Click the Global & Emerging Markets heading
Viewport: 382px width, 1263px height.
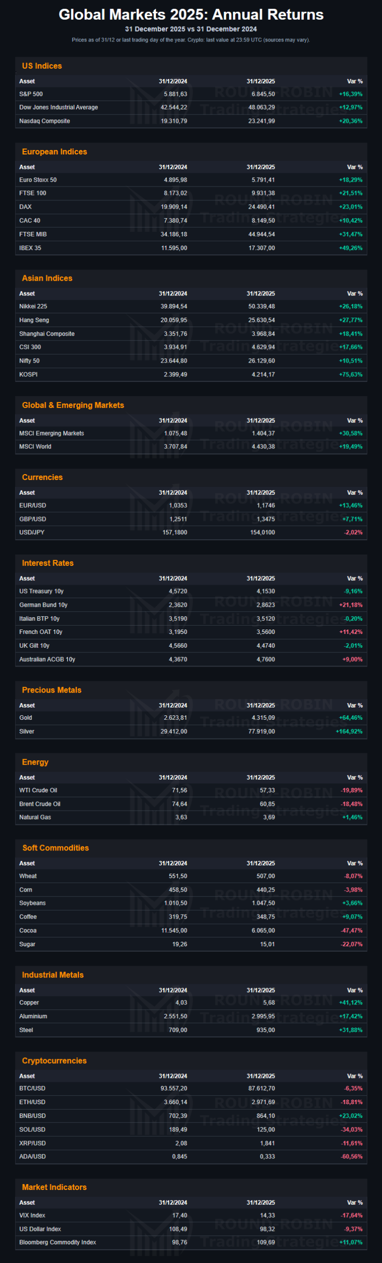tap(73, 406)
